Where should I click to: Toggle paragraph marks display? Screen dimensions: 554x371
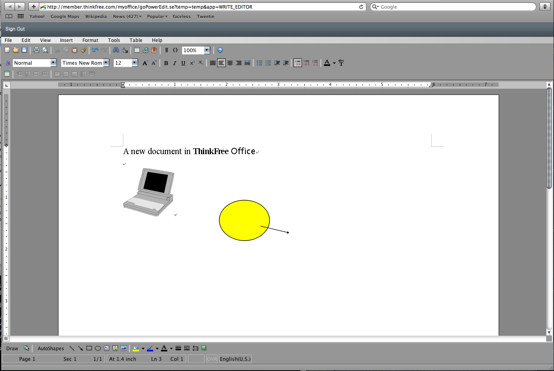[x=166, y=50]
